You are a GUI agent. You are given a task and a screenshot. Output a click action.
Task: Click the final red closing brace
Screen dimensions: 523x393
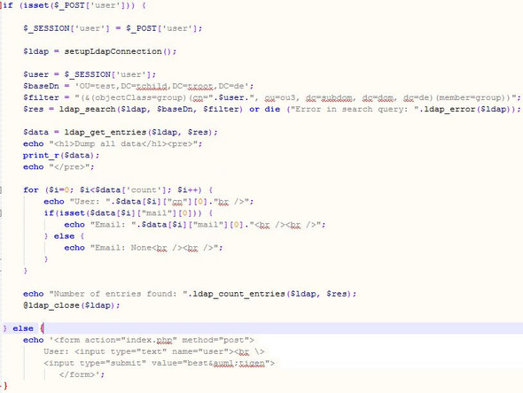point(4,386)
